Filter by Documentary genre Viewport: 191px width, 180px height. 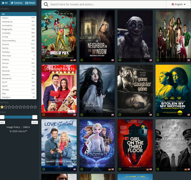[x=18, y=40]
